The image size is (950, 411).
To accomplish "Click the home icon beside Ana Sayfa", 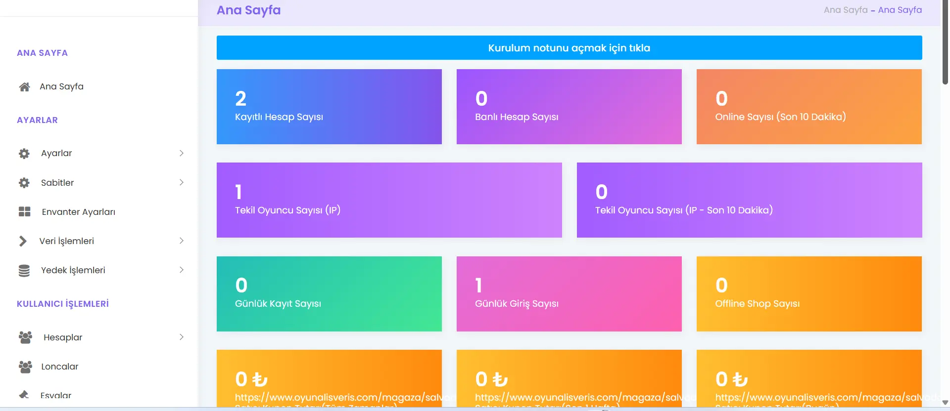I will pos(24,87).
